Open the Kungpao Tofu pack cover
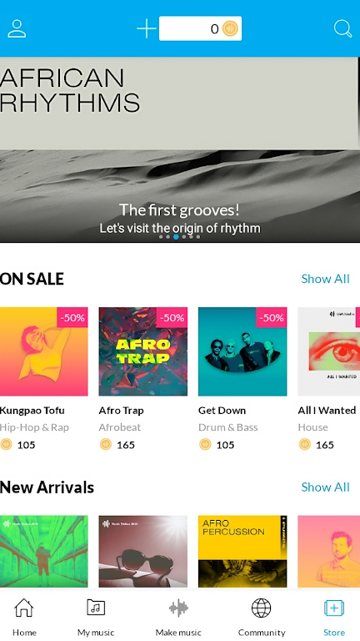Screen dimensions: 360x641 click(x=43, y=351)
